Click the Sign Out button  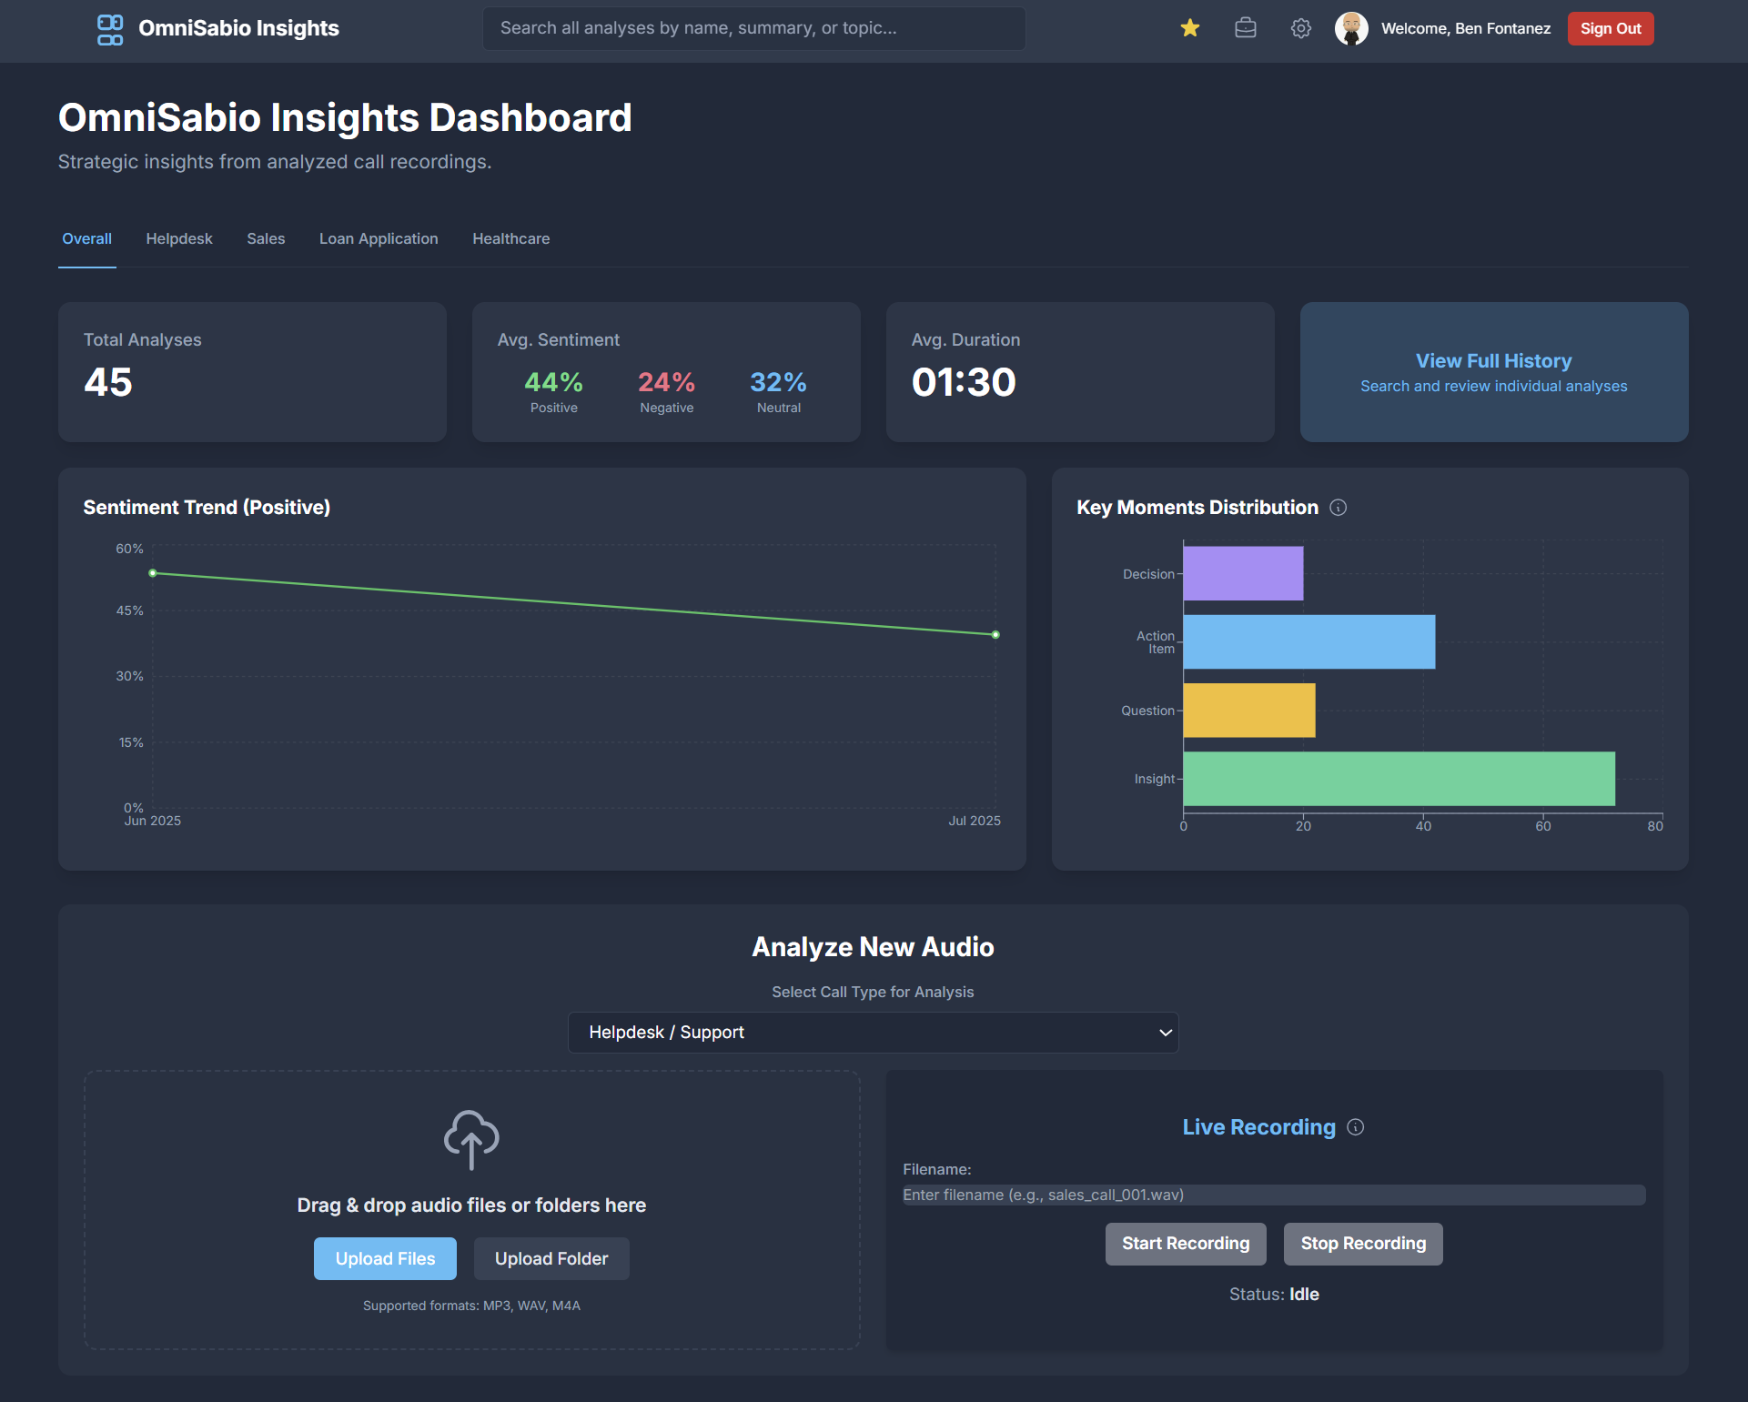click(1610, 28)
